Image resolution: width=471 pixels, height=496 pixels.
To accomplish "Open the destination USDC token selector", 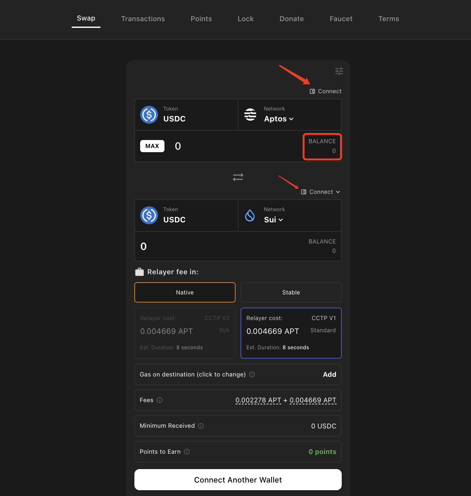I will click(x=187, y=215).
